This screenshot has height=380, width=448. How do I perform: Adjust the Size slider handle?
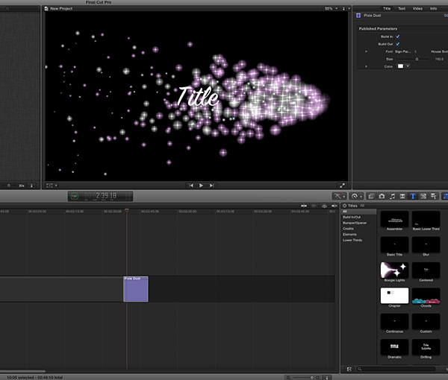click(417, 59)
